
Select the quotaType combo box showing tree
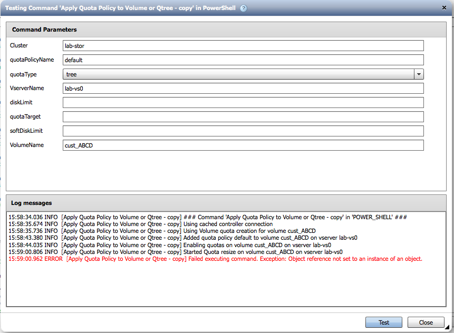coord(243,74)
